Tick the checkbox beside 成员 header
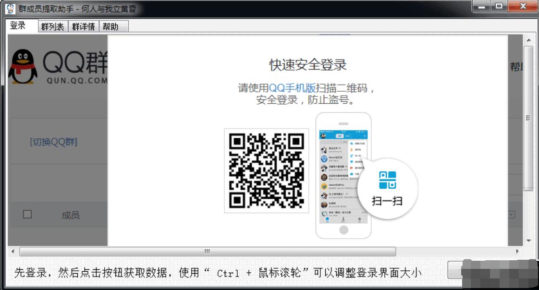The height and width of the screenshot is (290, 539). pyautogui.click(x=27, y=215)
